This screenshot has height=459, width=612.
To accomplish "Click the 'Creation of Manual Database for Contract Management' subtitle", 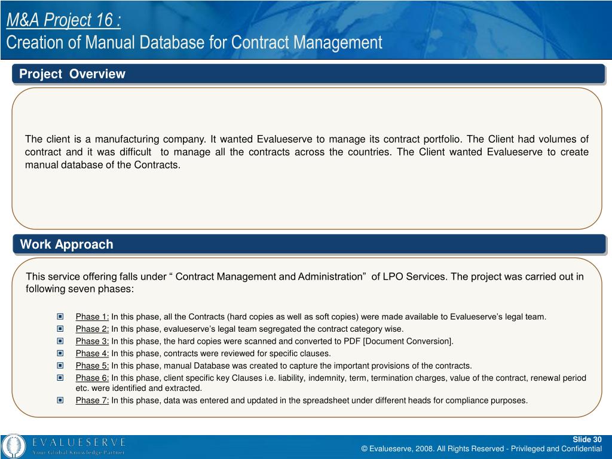I will pos(194,42).
